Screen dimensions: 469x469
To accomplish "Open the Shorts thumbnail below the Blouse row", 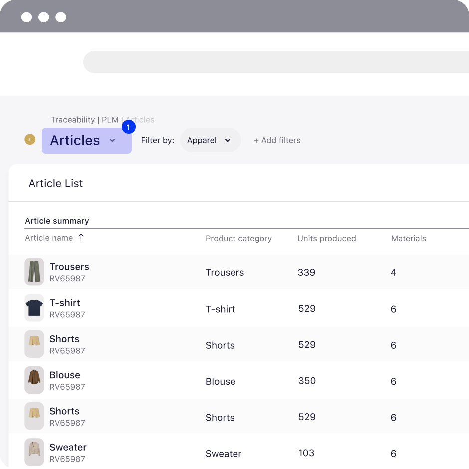I will (x=34, y=416).
